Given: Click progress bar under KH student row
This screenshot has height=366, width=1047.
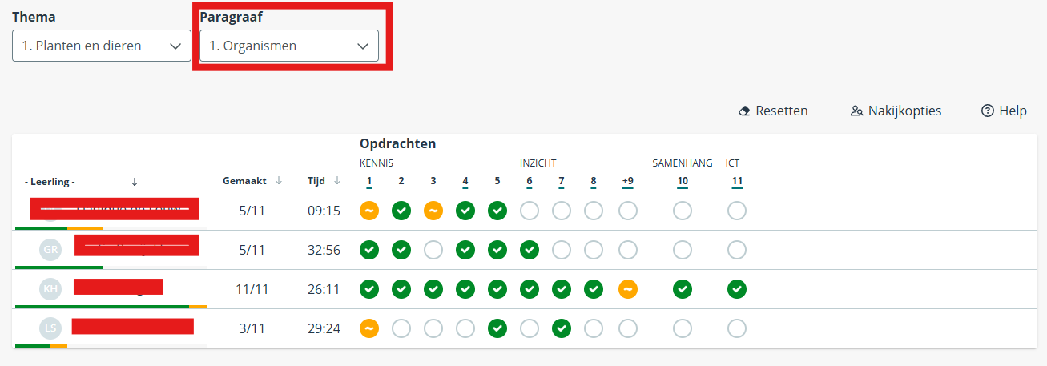Looking at the screenshot, I should [x=111, y=307].
